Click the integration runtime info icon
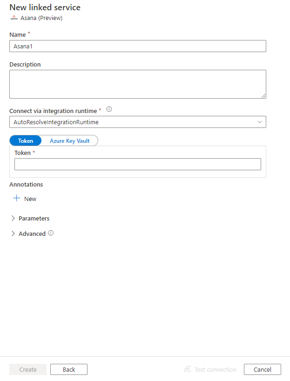 click(109, 109)
